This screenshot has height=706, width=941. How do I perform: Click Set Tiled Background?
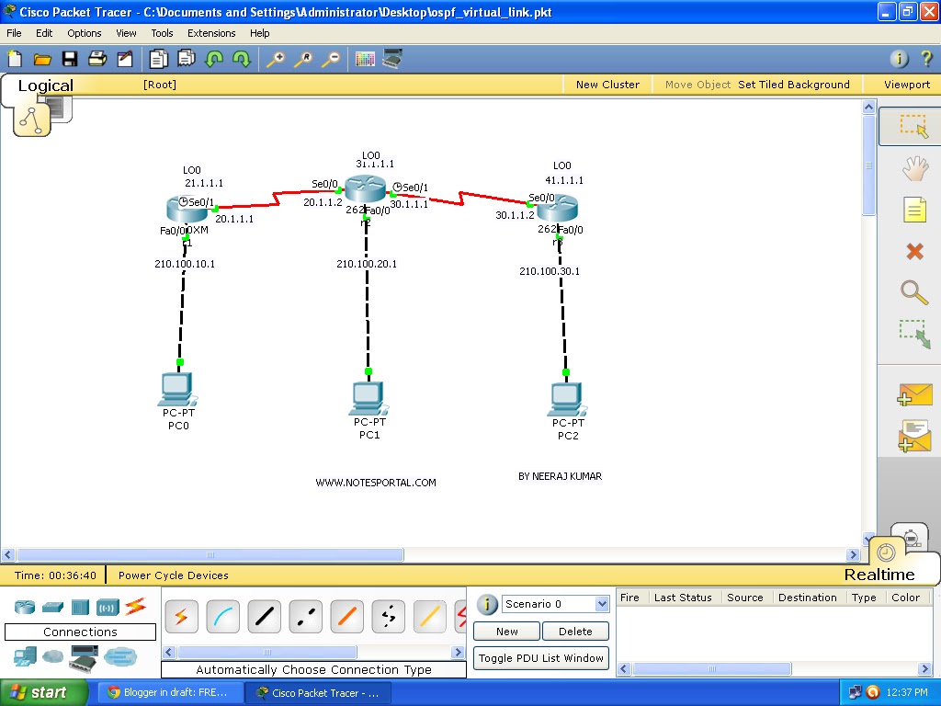point(793,85)
